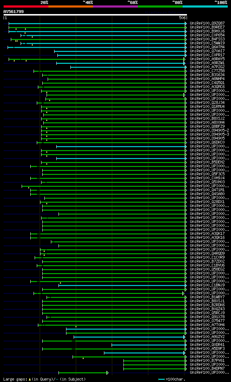Select the UniRef100_C4Q5Q1 label
This screenshot has height=382, width=231.
(x=208, y=83)
